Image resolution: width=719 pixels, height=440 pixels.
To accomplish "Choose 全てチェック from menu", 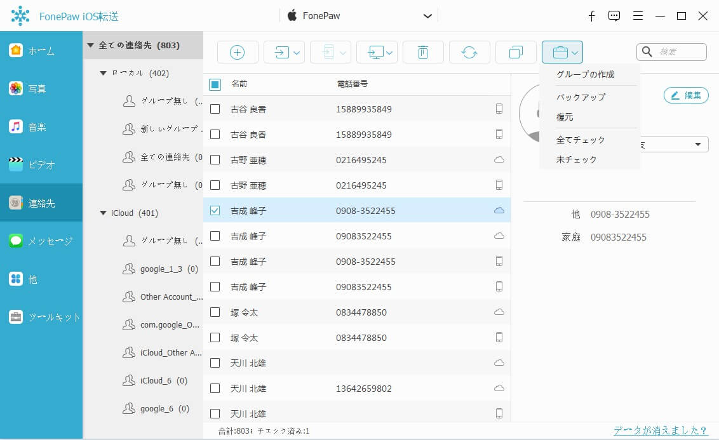I will 581,140.
